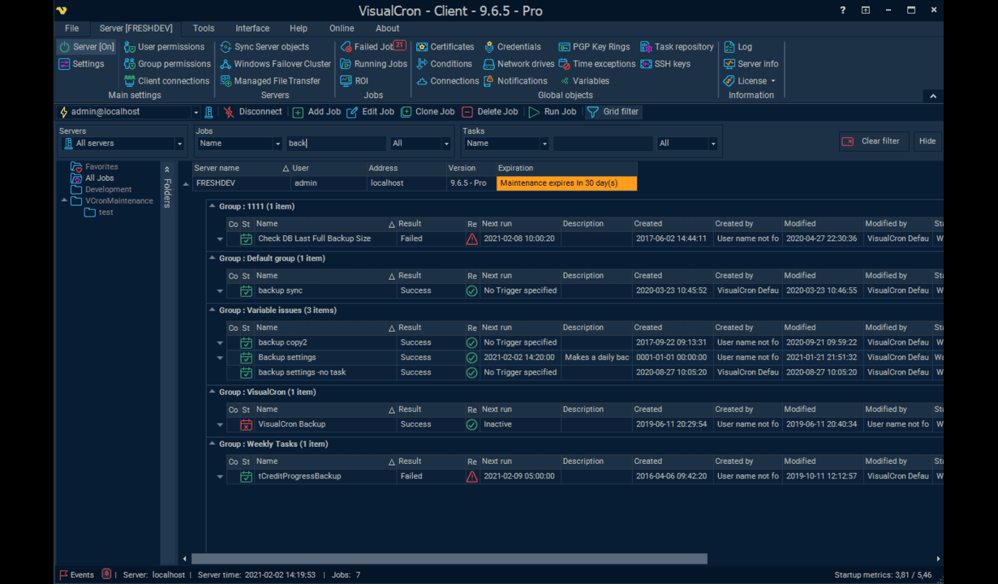Click Clone Job

[x=428, y=112]
